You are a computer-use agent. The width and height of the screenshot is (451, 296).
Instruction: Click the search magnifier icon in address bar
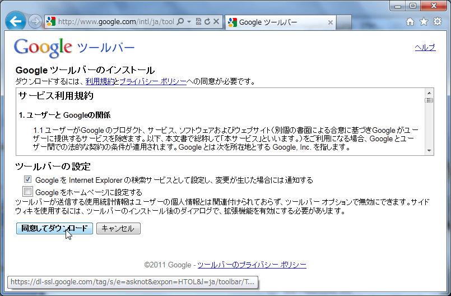[180, 22]
